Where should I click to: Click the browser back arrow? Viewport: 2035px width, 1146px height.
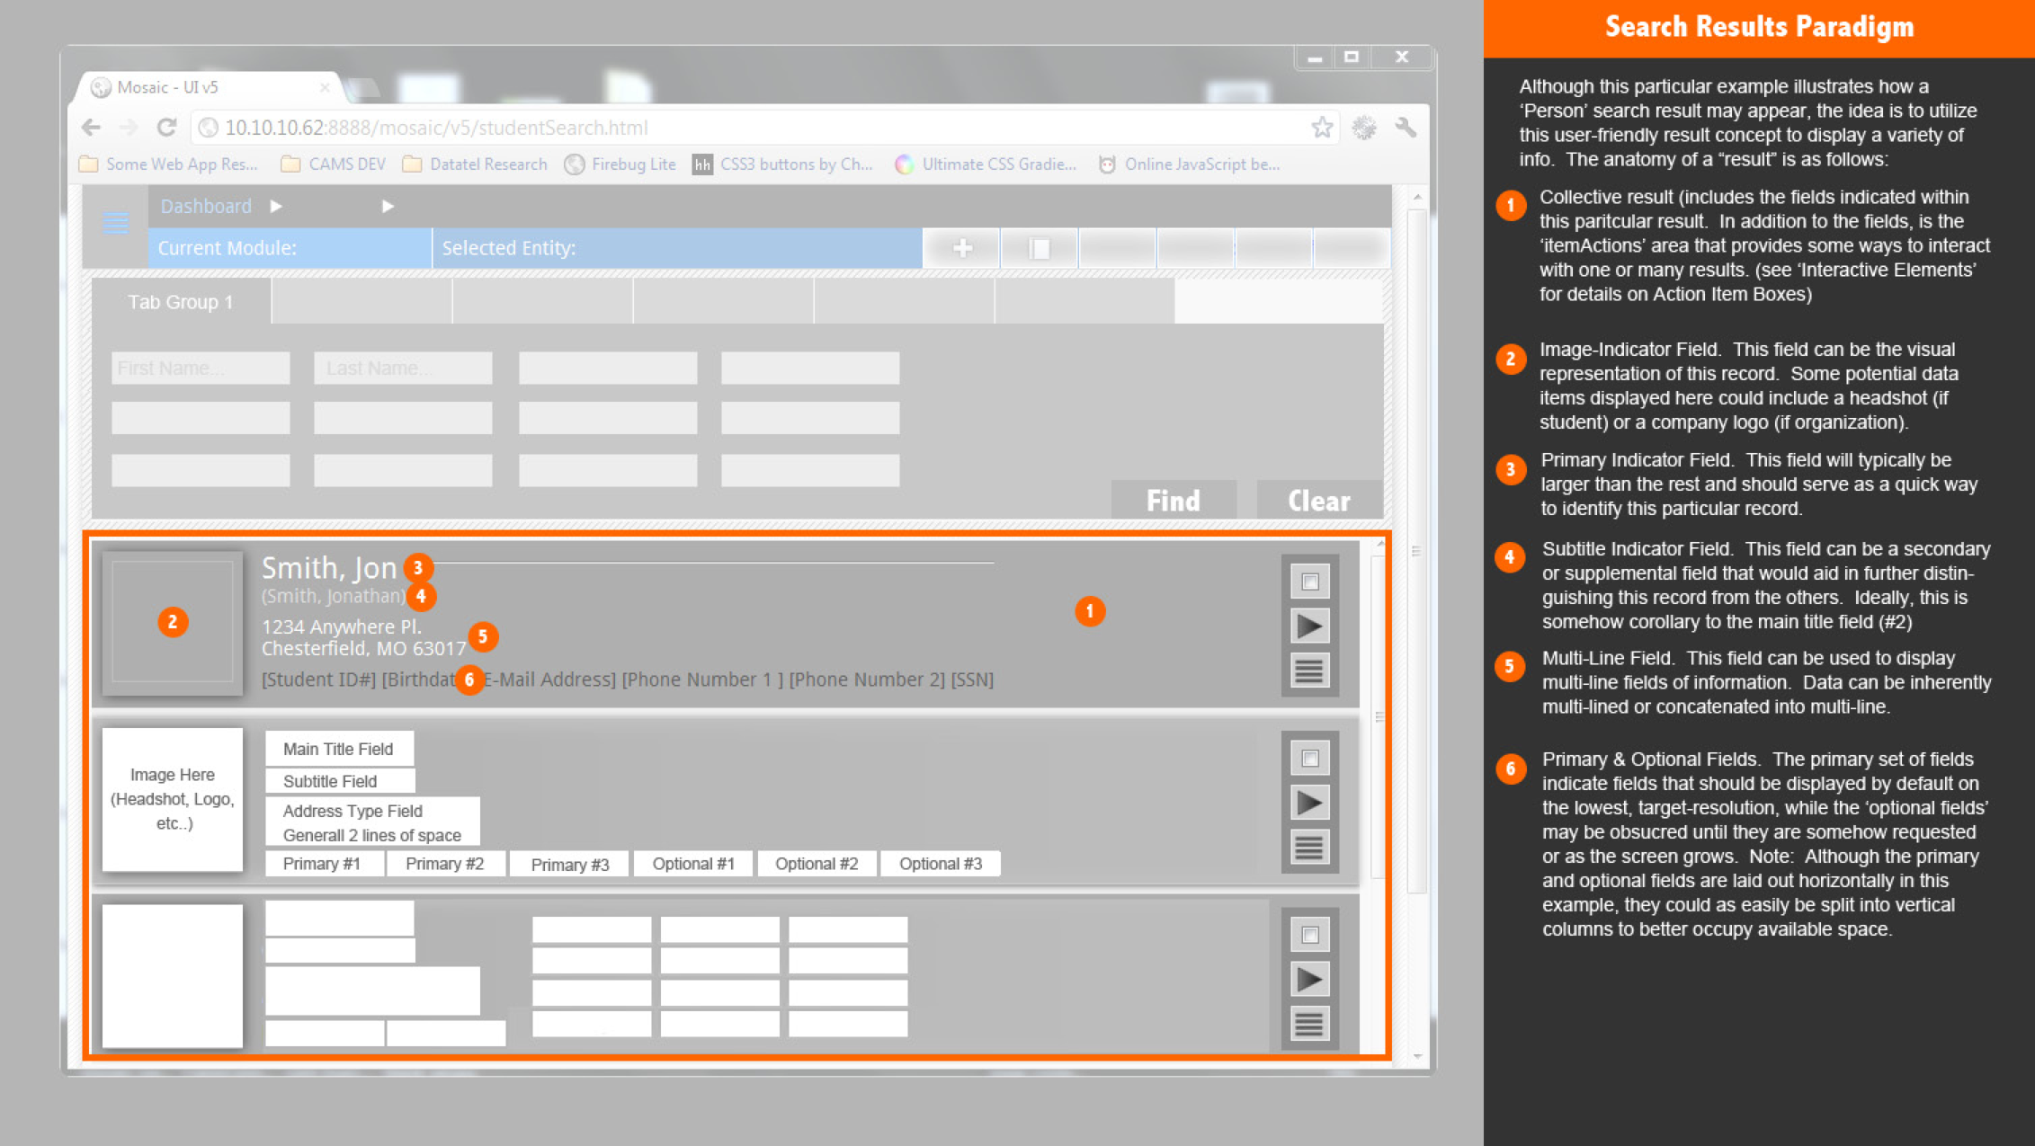tap(91, 128)
